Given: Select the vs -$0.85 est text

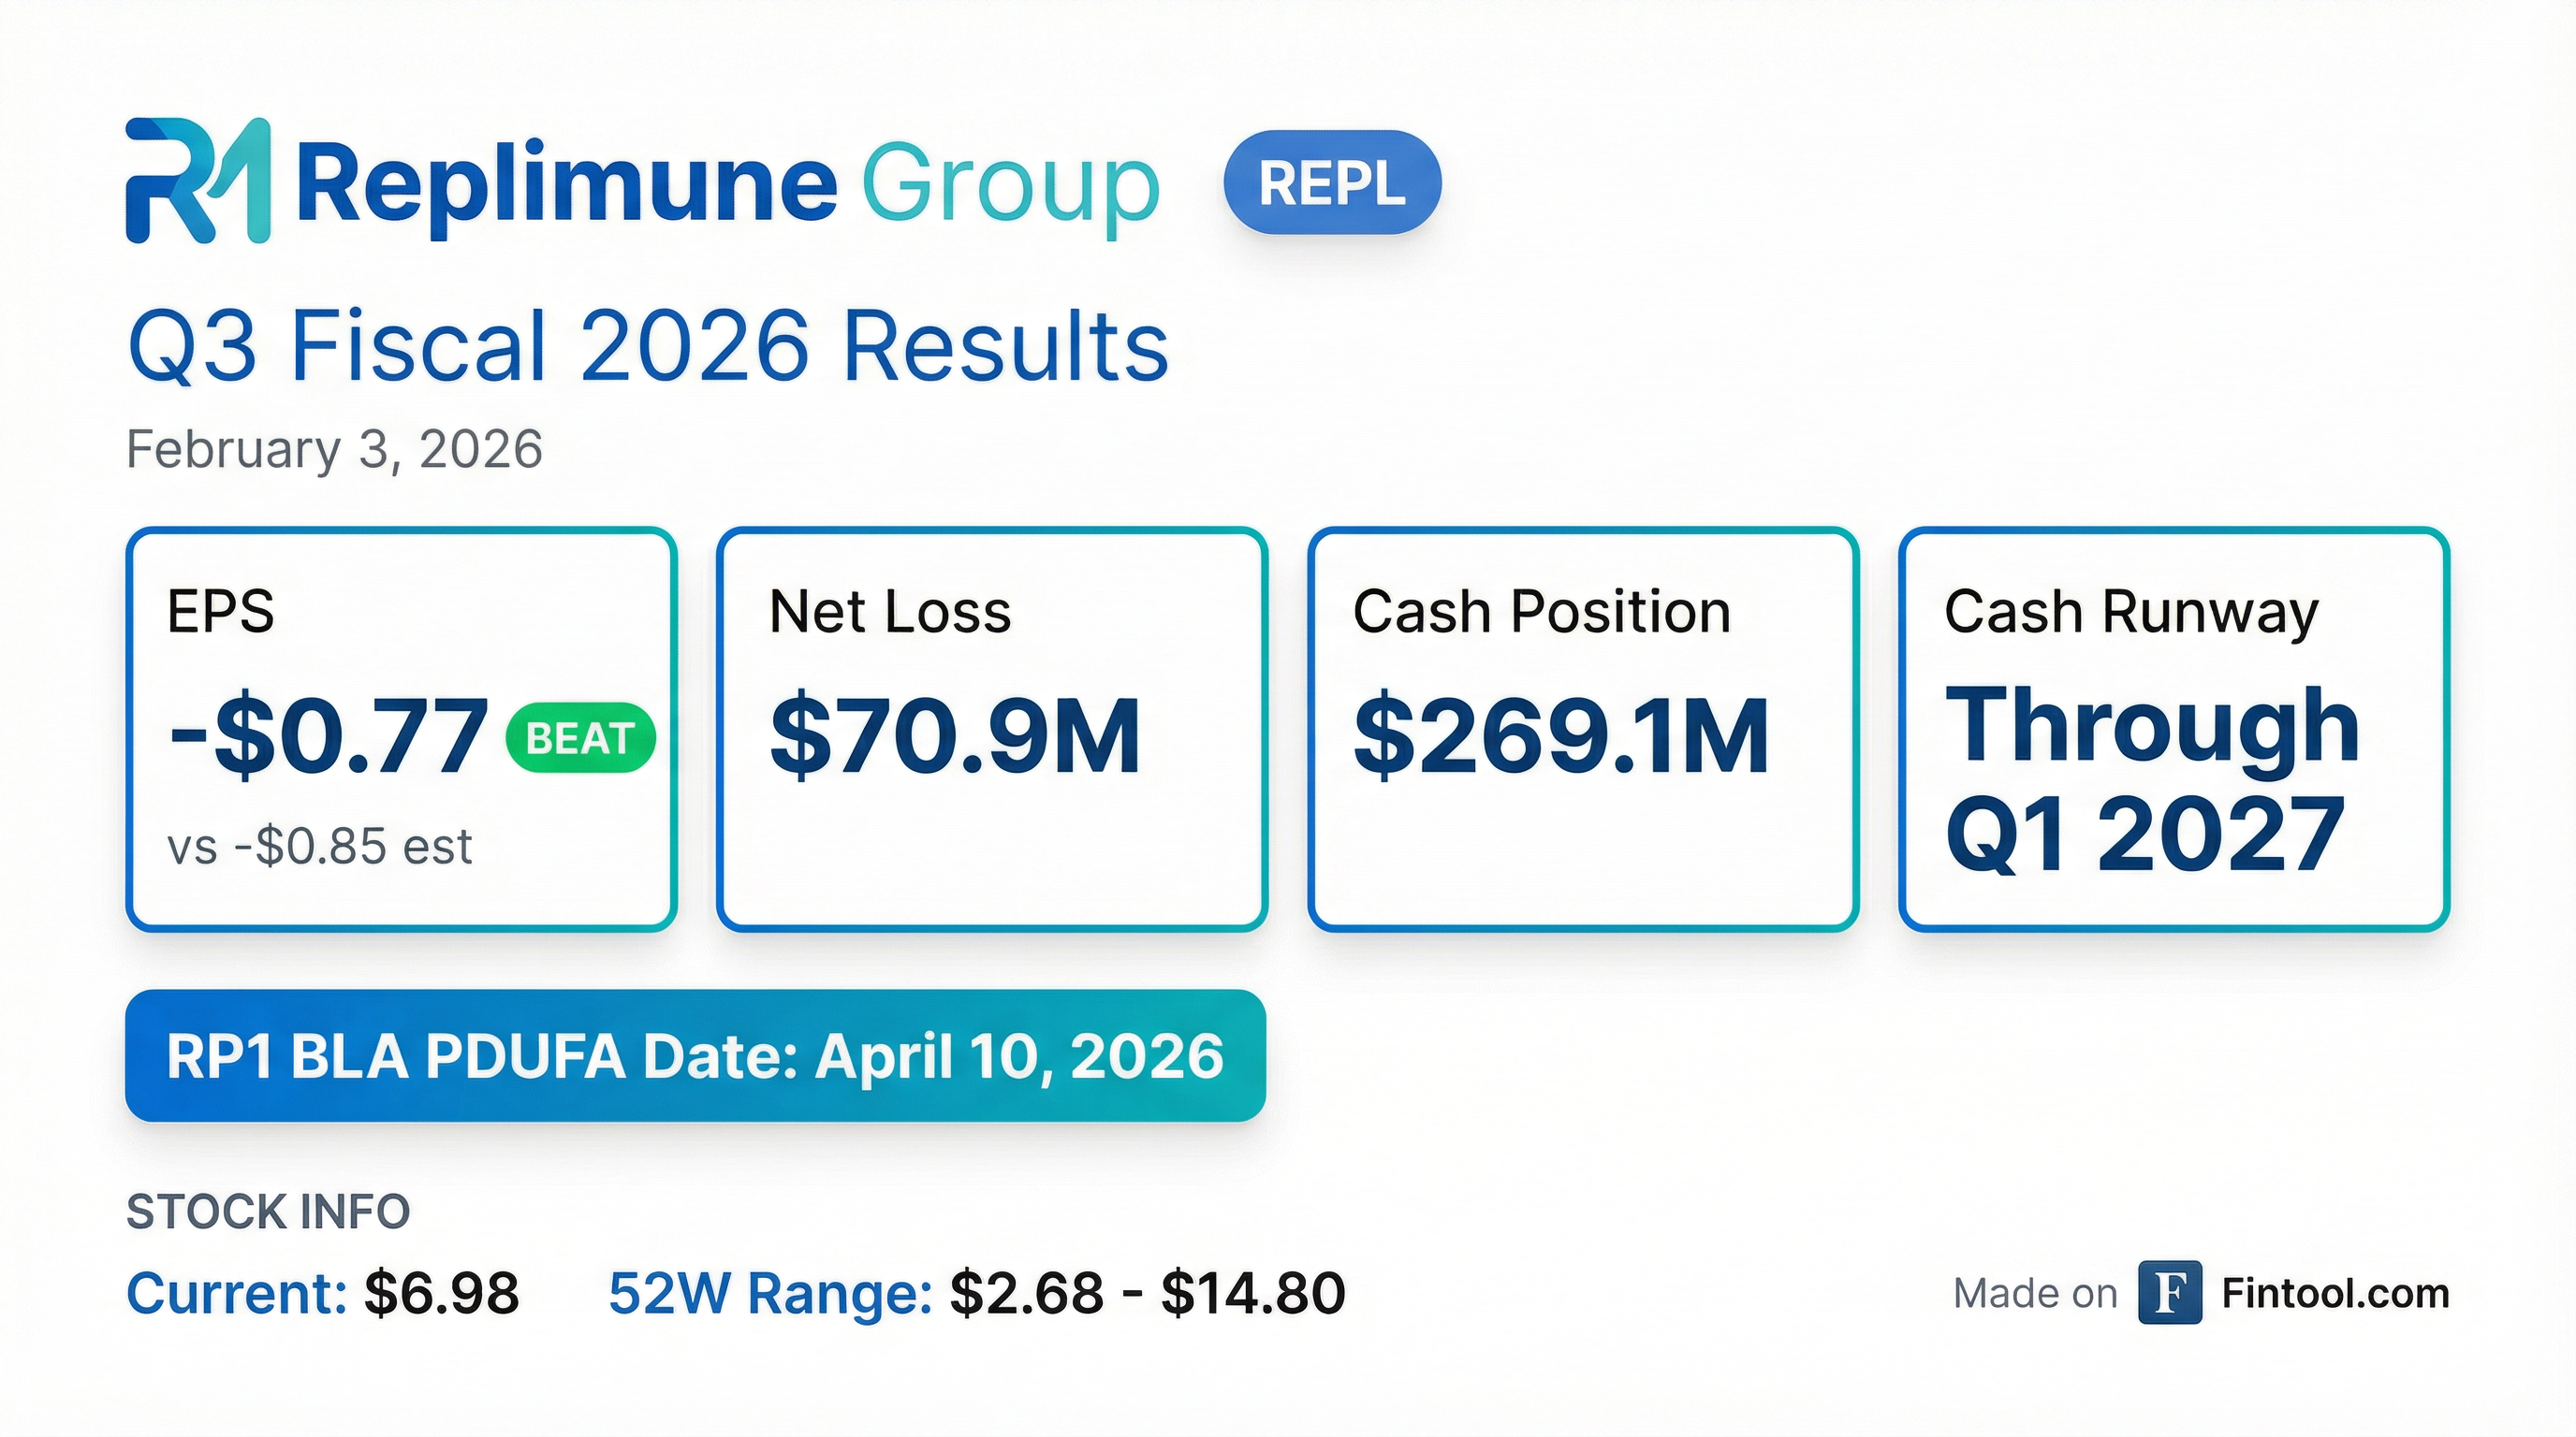Looking at the screenshot, I should [x=319, y=847].
